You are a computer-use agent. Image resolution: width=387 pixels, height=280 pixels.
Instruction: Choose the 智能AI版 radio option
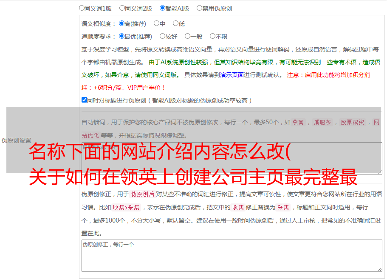point(162,8)
